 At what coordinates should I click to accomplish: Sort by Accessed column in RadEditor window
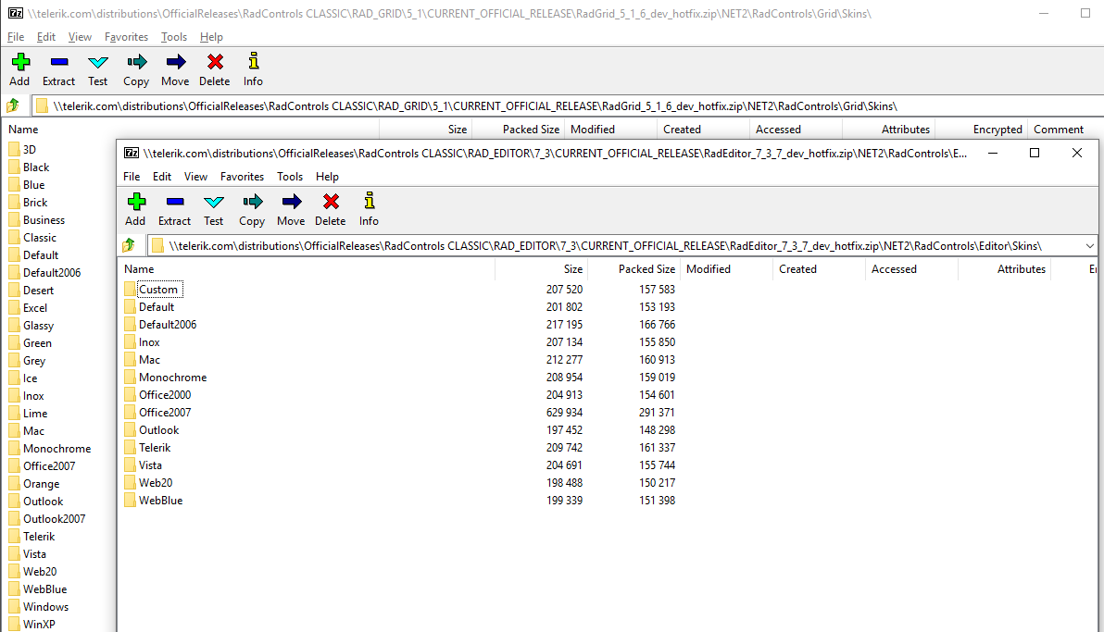pyautogui.click(x=911, y=269)
